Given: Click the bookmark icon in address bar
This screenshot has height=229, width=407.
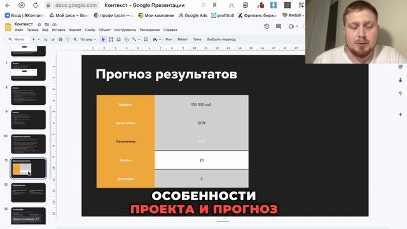Looking at the screenshot, I should [215, 5].
